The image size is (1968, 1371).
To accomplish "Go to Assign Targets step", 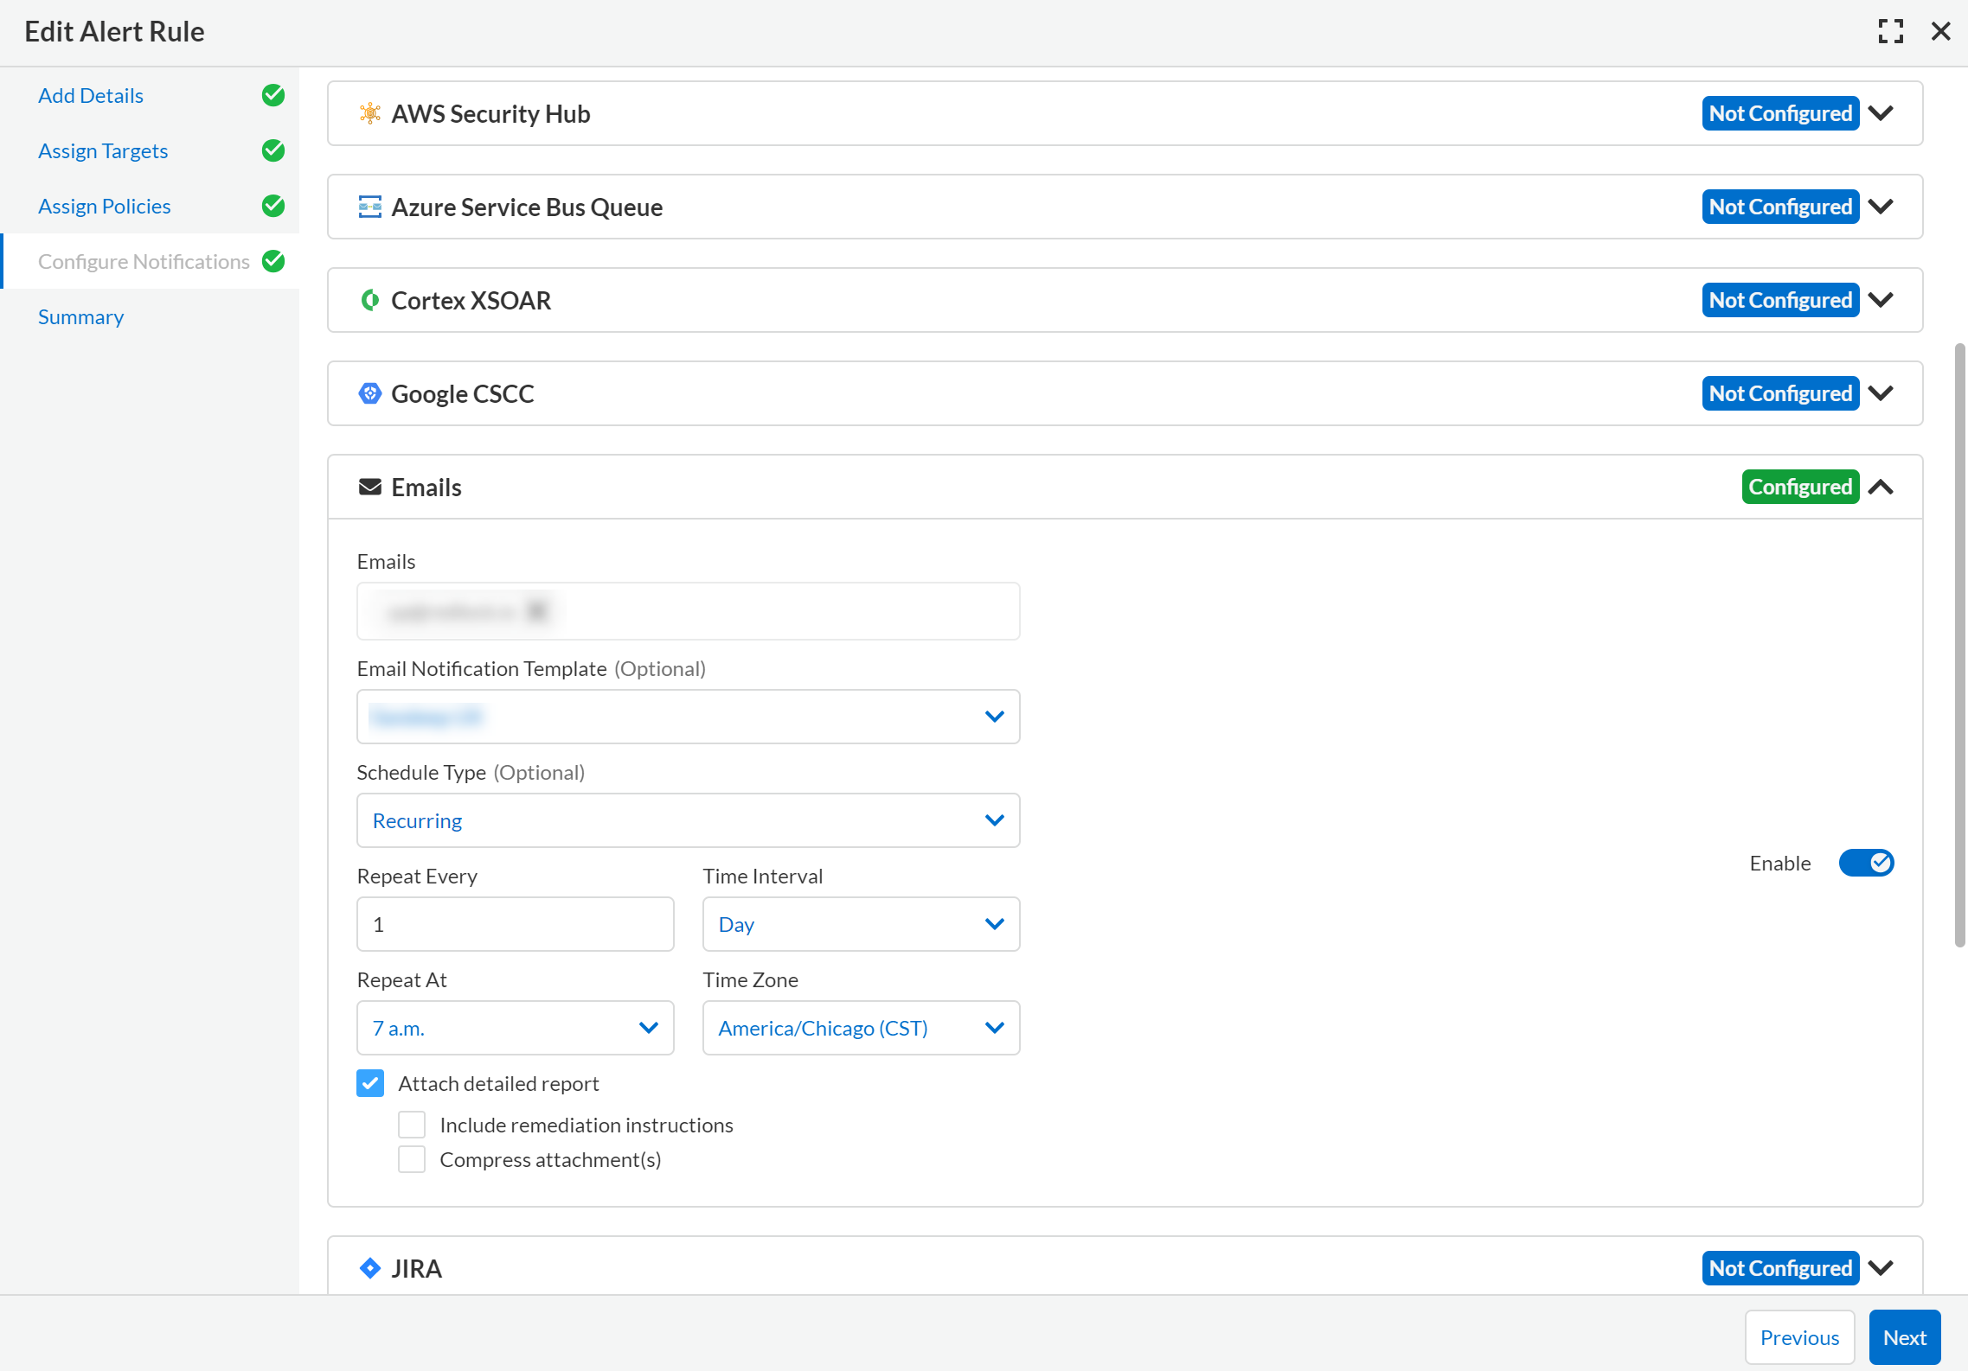I will (103, 150).
